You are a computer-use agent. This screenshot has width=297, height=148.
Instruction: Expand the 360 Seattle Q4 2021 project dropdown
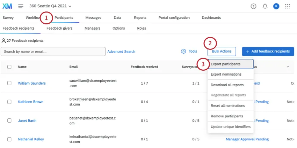[x=50, y=6]
